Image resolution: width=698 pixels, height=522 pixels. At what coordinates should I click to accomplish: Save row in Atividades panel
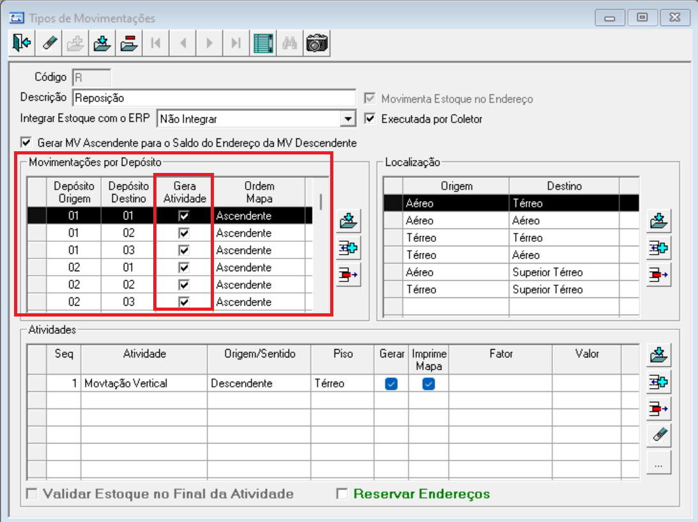[x=659, y=355]
